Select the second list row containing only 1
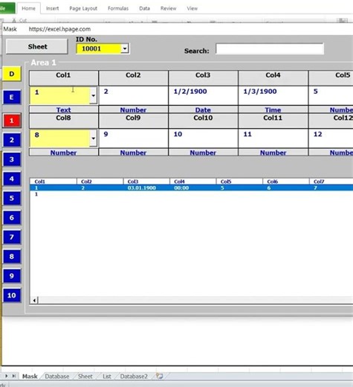Screen dimensions: 353x387 191,194
